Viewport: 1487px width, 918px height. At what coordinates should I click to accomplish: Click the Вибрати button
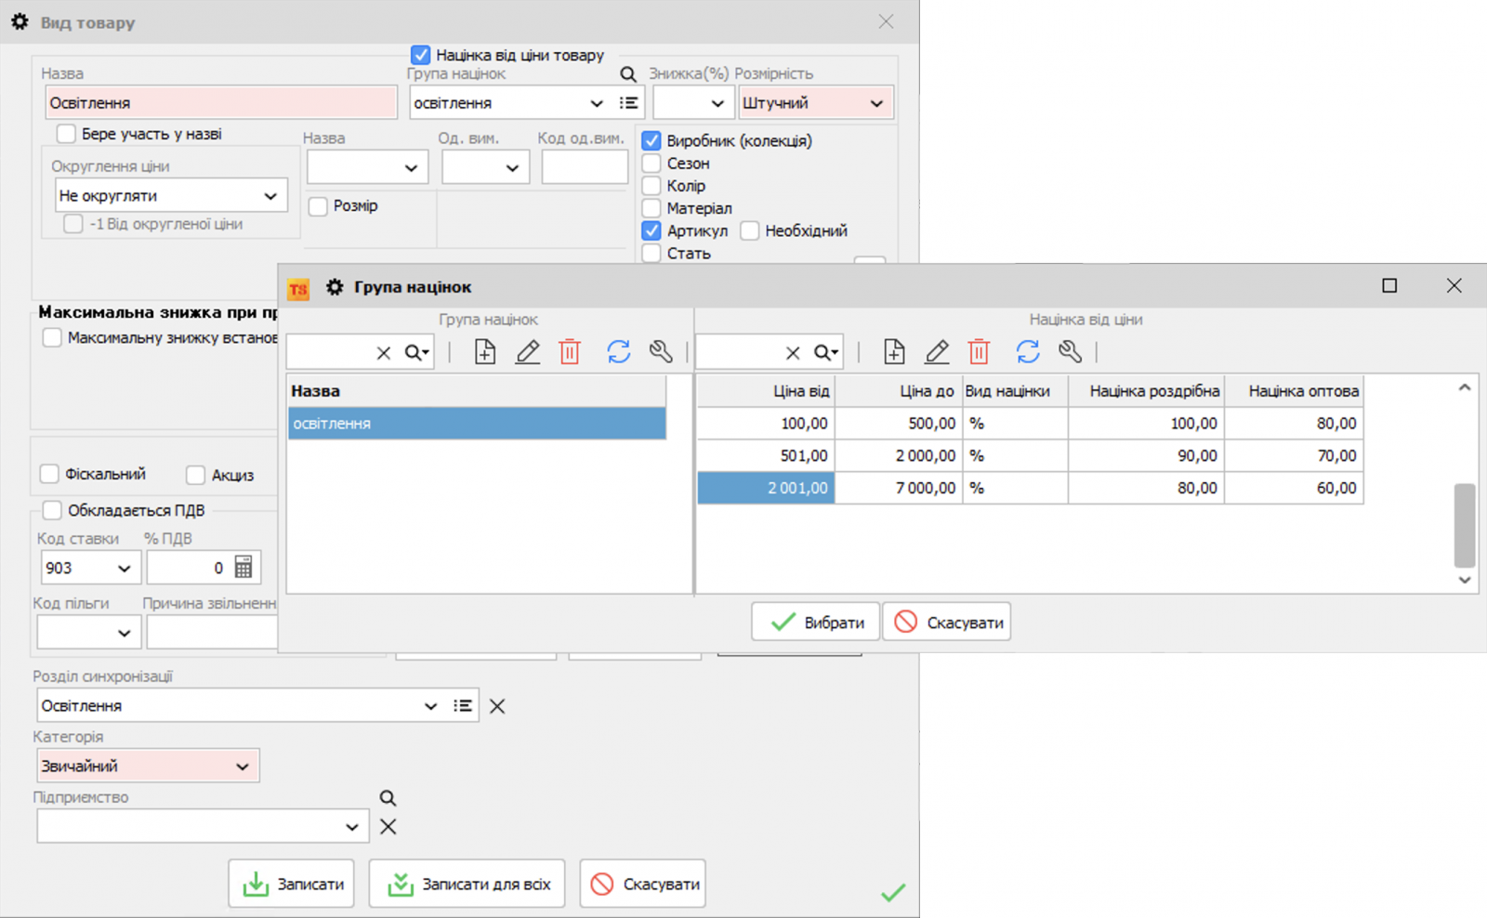815,622
